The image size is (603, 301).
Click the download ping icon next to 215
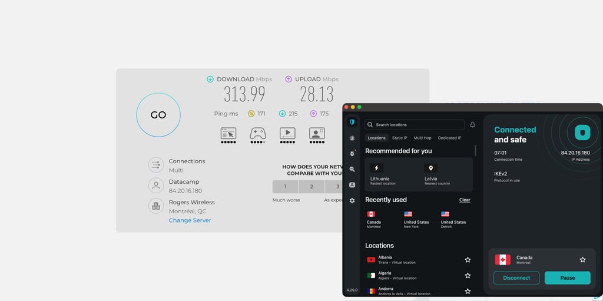click(x=282, y=114)
